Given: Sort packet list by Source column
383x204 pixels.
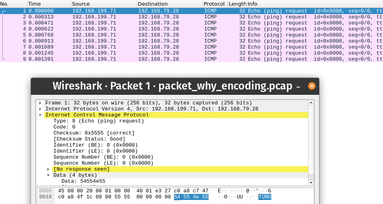Looking at the screenshot, I should pos(104,4).
